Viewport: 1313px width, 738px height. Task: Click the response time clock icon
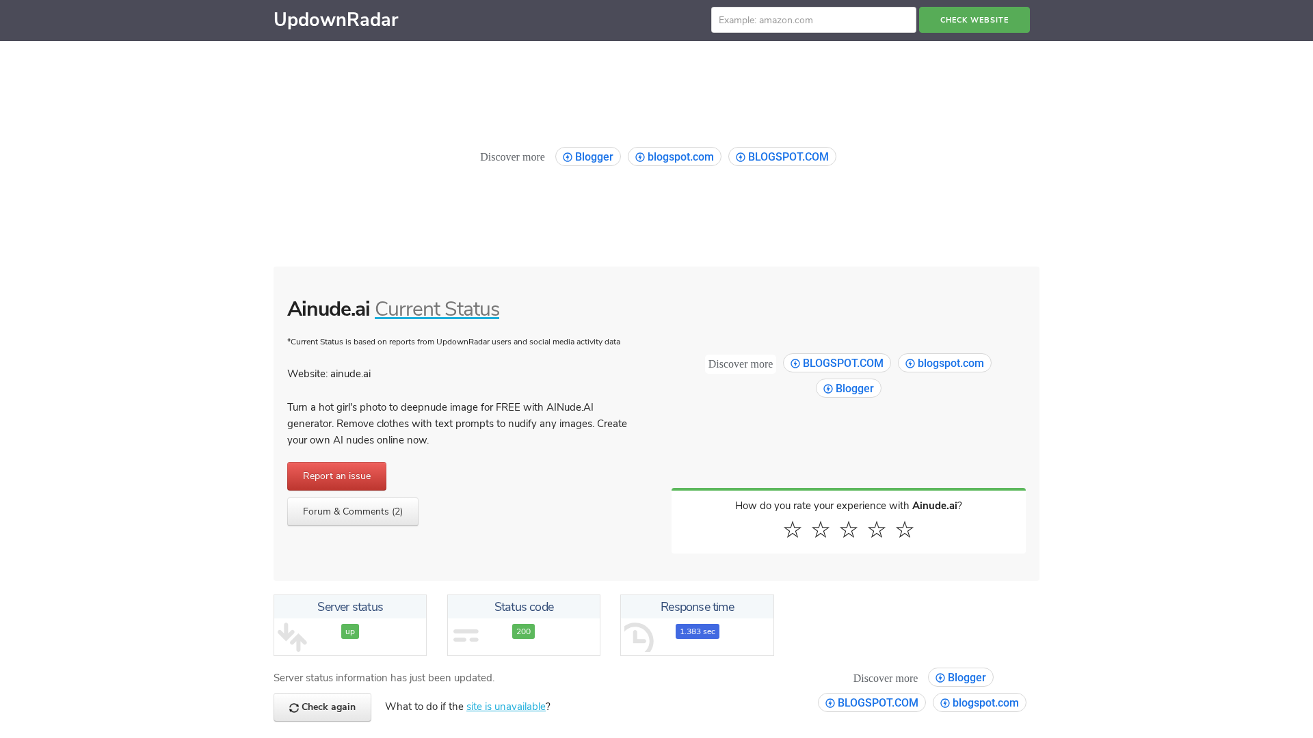click(x=639, y=637)
